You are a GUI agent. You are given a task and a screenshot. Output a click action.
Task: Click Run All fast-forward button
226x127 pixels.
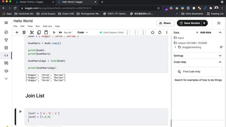pos(65,32)
